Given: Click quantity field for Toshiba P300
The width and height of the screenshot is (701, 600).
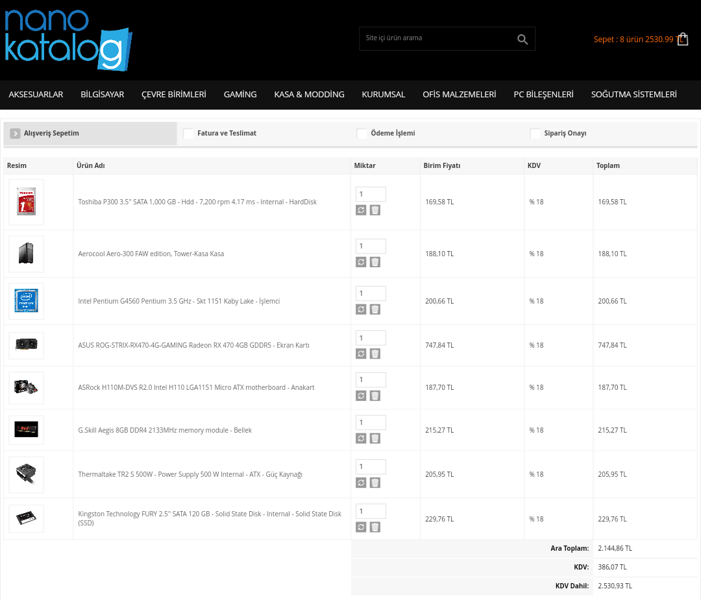Looking at the screenshot, I should coord(371,195).
